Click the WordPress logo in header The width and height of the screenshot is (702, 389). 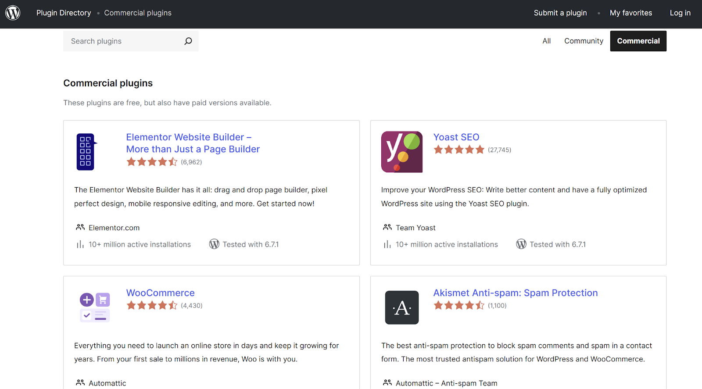point(13,13)
